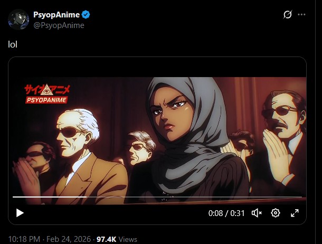Click the Grok slashed-circle icon
This screenshot has height=244, width=322.
(288, 15)
